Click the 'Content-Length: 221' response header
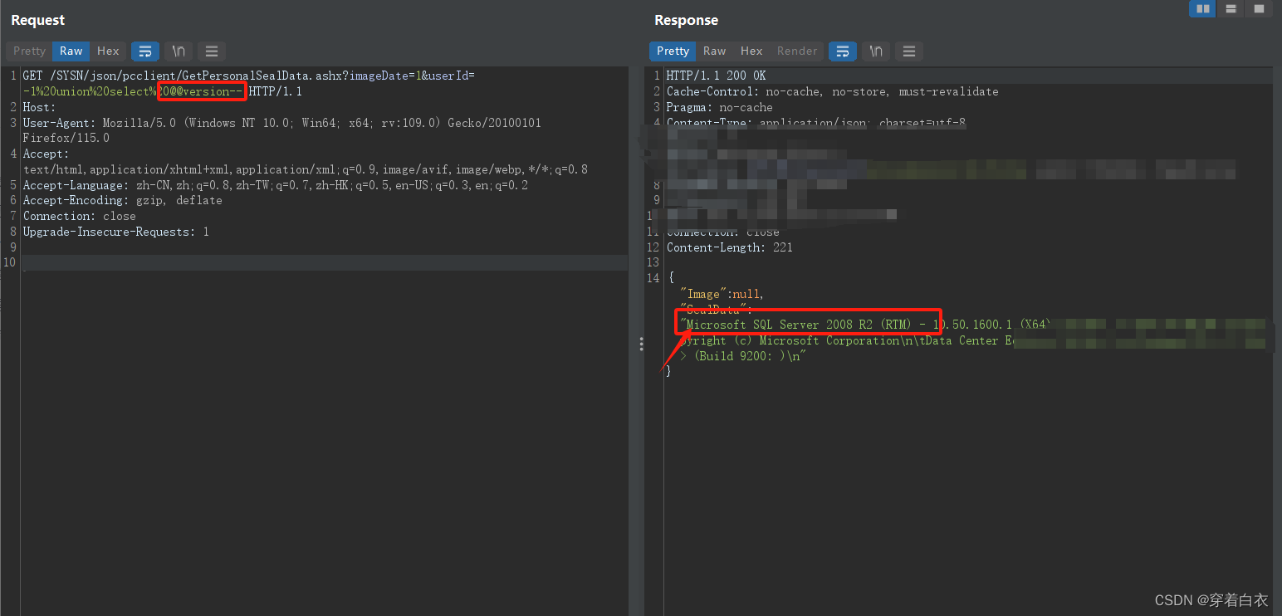The image size is (1282, 616). tap(729, 247)
